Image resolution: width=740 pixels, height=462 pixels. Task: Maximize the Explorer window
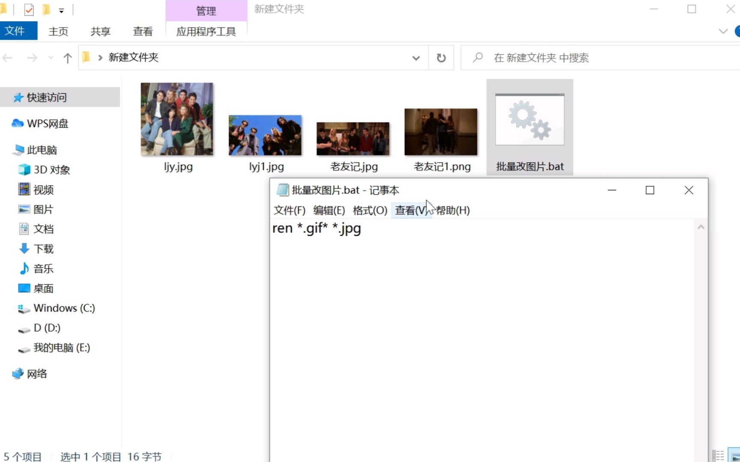(692, 9)
